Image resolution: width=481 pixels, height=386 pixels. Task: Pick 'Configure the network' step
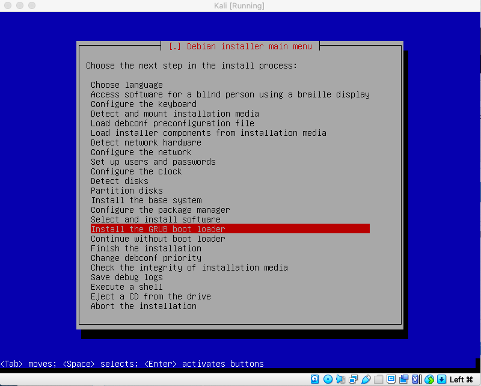point(141,152)
